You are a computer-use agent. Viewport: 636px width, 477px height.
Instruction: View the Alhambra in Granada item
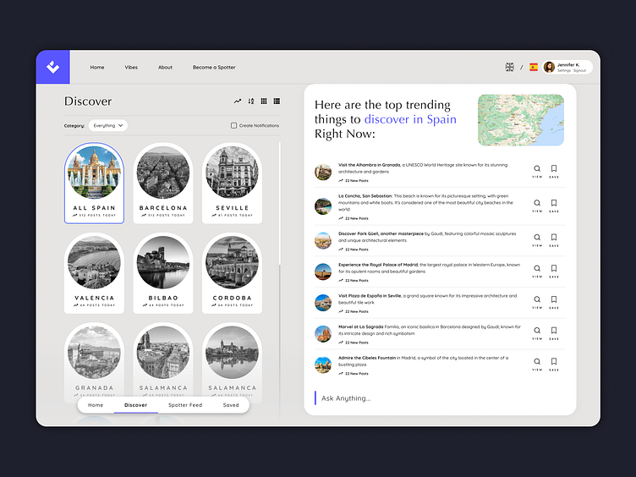tap(537, 171)
